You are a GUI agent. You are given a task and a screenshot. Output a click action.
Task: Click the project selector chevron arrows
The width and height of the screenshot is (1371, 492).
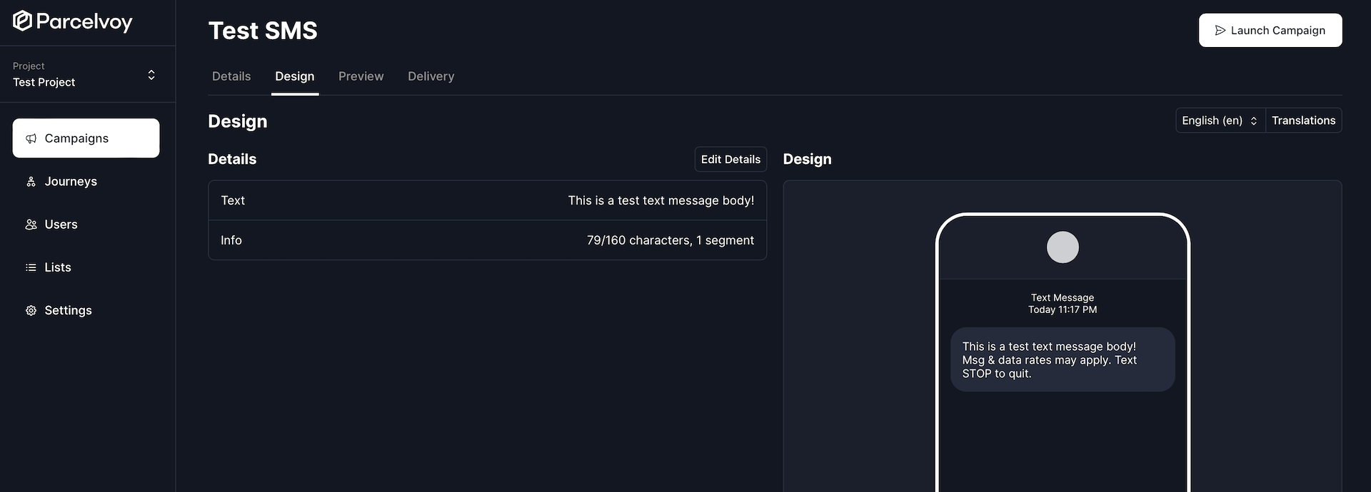click(x=151, y=75)
